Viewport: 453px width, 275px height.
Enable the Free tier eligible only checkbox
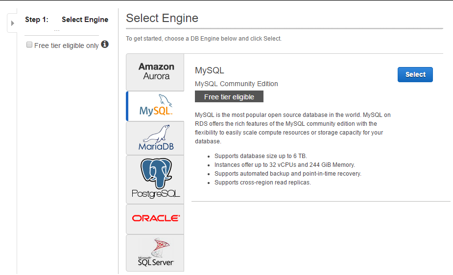[29, 45]
